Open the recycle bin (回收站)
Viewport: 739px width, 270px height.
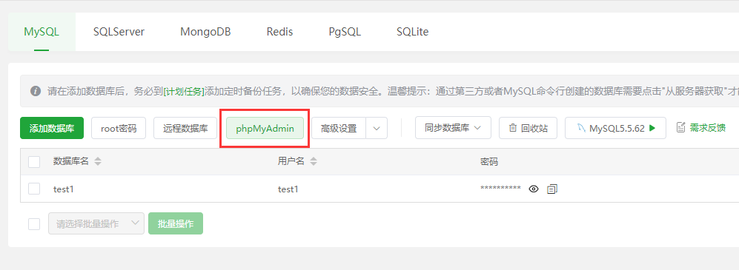[528, 128]
